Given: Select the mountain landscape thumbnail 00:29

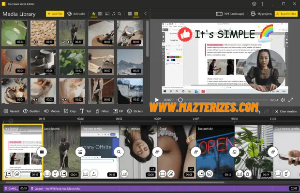Looking at the screenshot, I should [130, 62].
